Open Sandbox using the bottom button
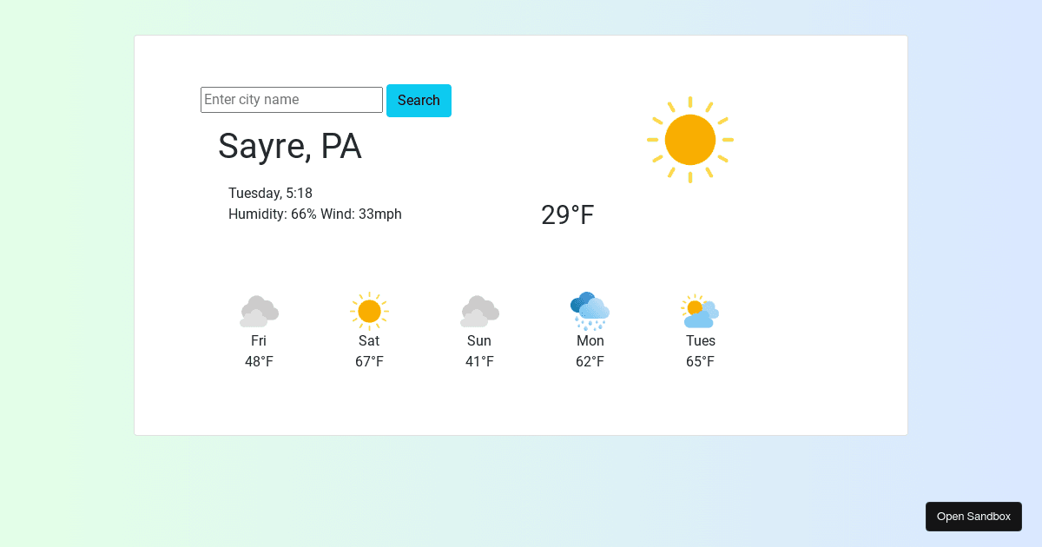 pos(973,517)
